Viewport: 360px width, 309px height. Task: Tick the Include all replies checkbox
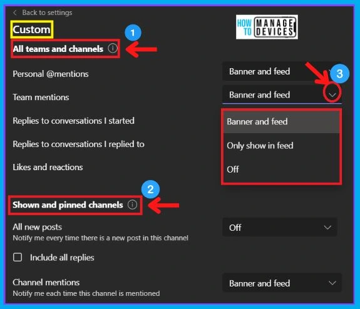click(18, 257)
